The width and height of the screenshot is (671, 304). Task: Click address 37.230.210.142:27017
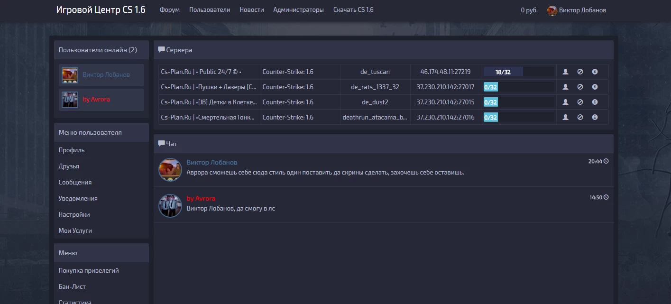point(446,87)
